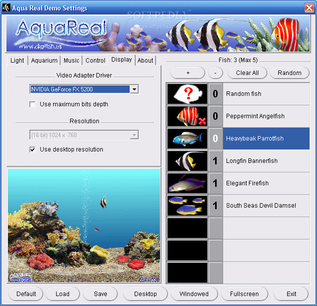
Task: Click the Elegant Firefish thumbnail icon
Action: 187,183
